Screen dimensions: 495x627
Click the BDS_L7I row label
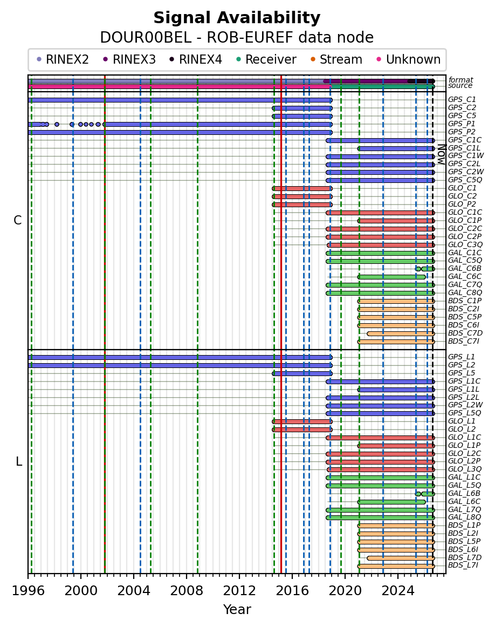(463, 565)
